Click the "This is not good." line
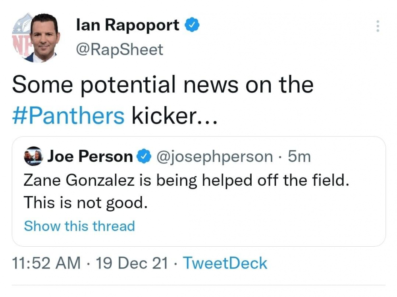Viewport: 397px width, 297px height. (x=86, y=203)
